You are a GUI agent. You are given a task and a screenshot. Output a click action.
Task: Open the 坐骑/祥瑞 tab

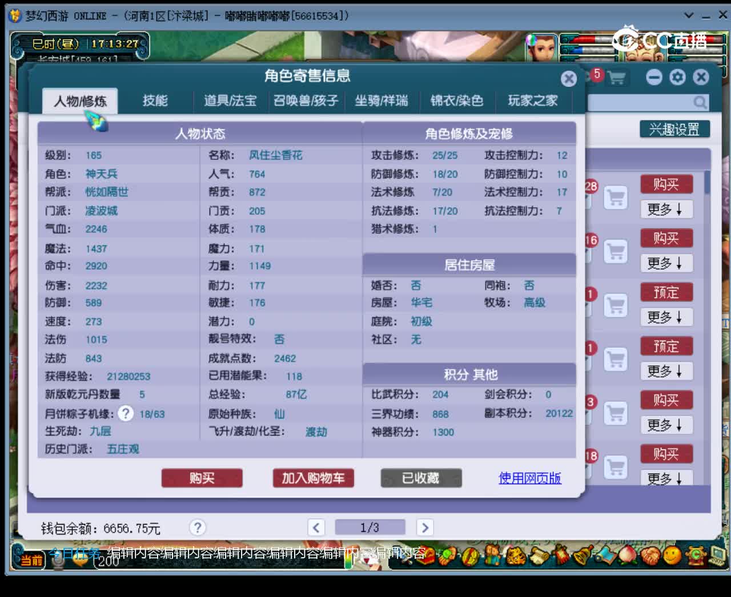(381, 101)
